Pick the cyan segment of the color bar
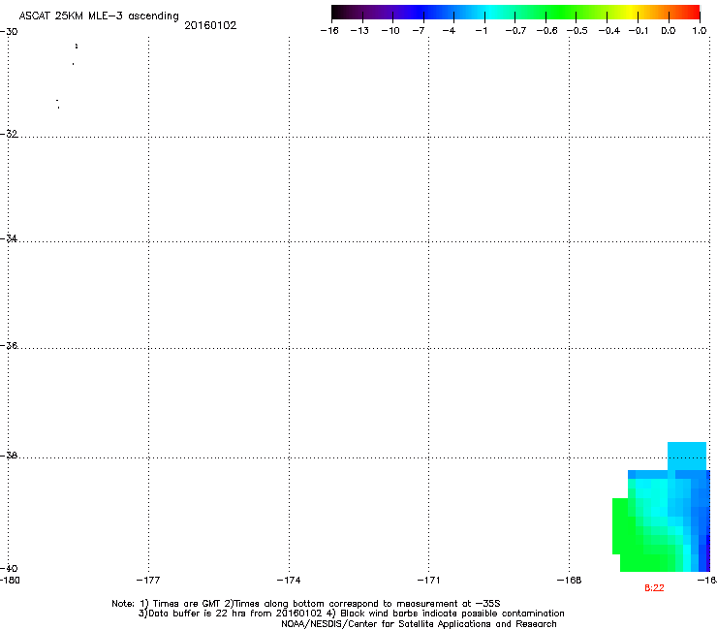This screenshot has height=630, width=717. tap(489, 12)
